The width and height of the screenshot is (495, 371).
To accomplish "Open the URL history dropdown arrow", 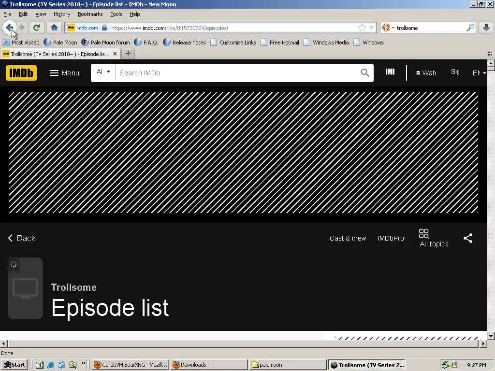I will pos(372,28).
